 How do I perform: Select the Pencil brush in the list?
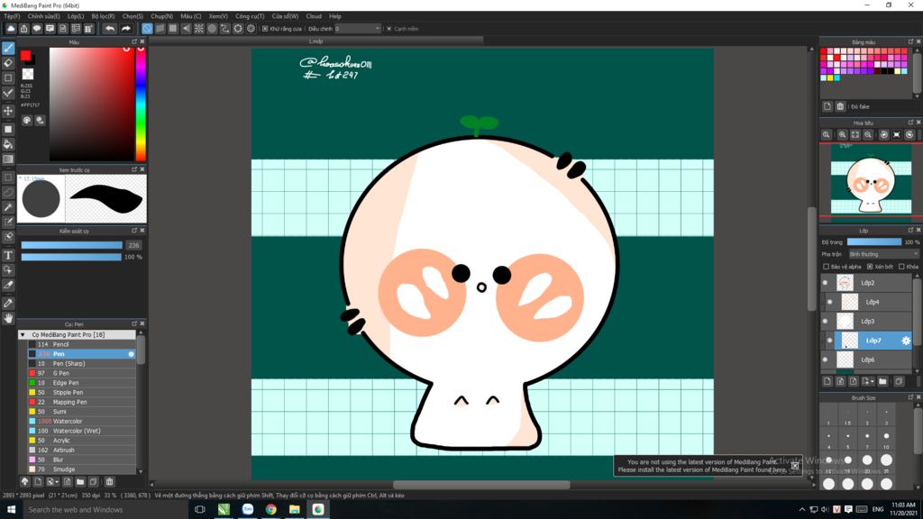point(82,344)
